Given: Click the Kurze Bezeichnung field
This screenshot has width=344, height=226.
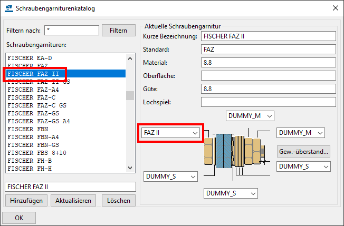Looking at the screenshot, I should (269, 36).
